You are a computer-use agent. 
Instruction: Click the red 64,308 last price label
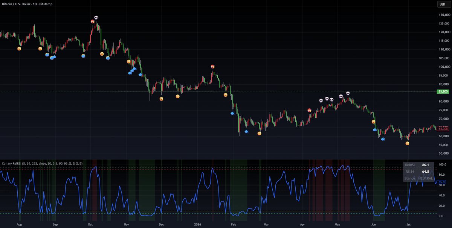(x=443, y=129)
